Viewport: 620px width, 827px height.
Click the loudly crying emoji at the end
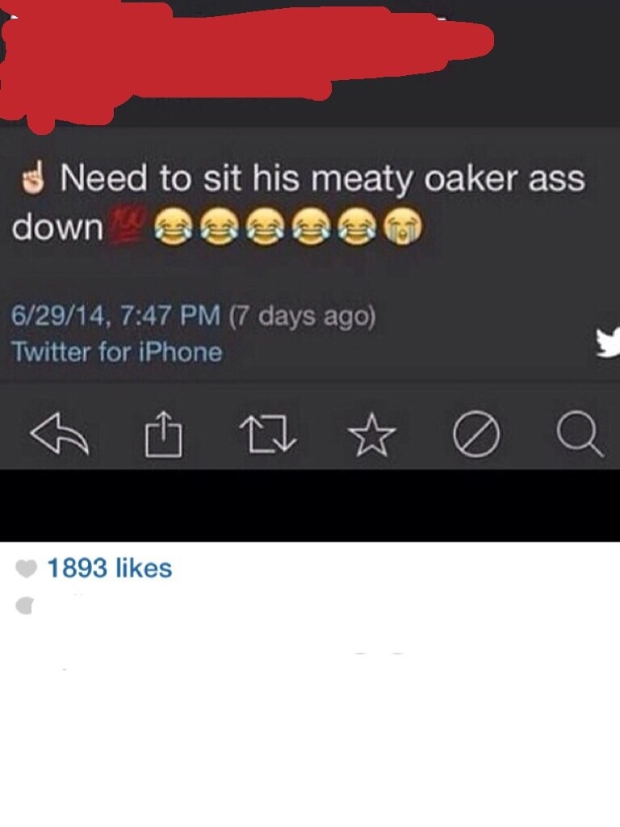click(403, 229)
